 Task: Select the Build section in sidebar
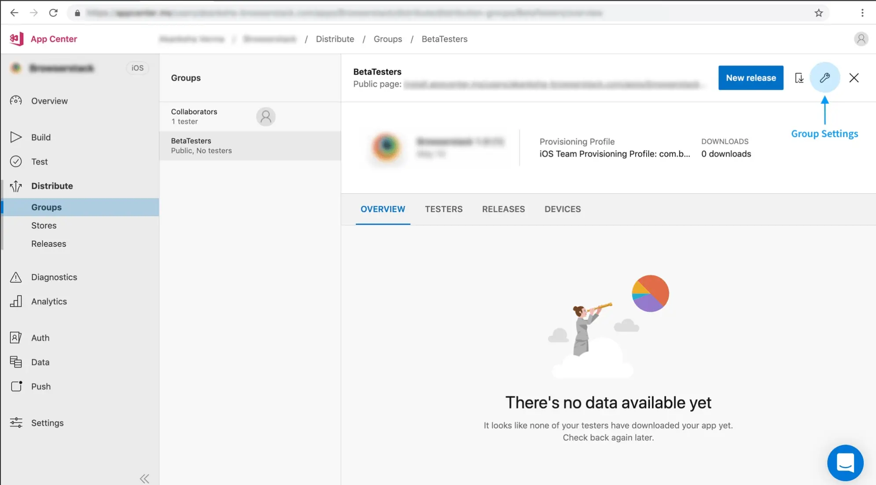pyautogui.click(x=40, y=137)
